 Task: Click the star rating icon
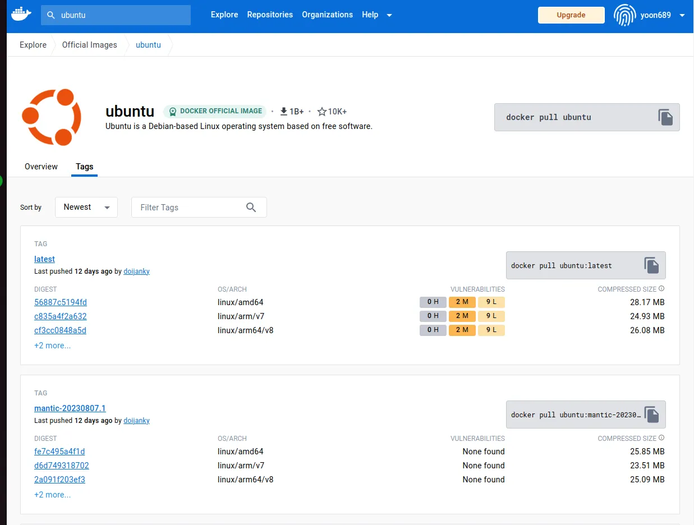(322, 112)
